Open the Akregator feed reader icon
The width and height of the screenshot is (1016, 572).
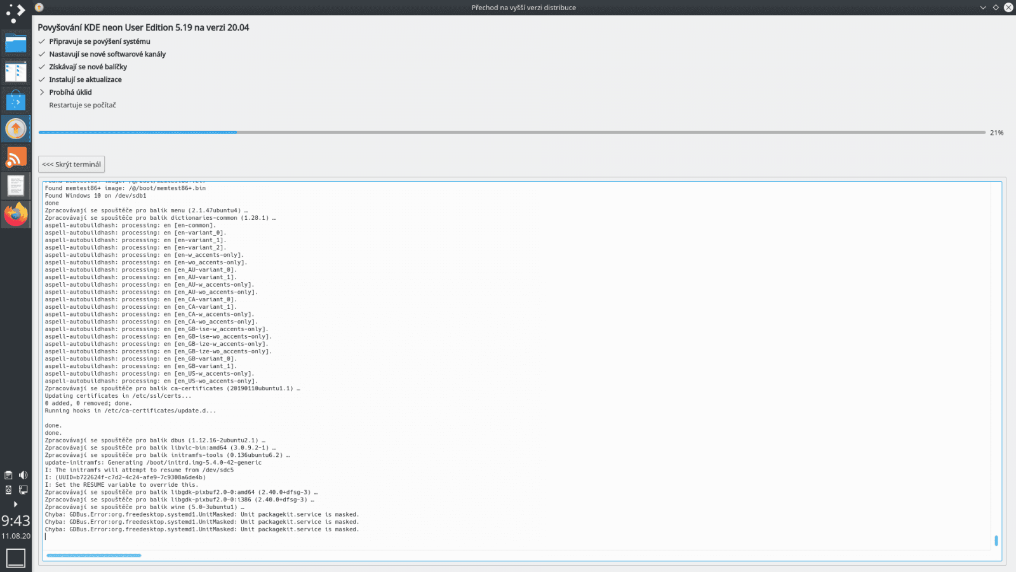click(16, 156)
